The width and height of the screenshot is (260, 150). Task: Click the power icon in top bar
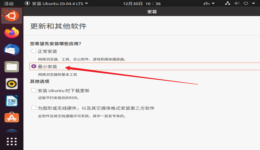coord(246,3)
